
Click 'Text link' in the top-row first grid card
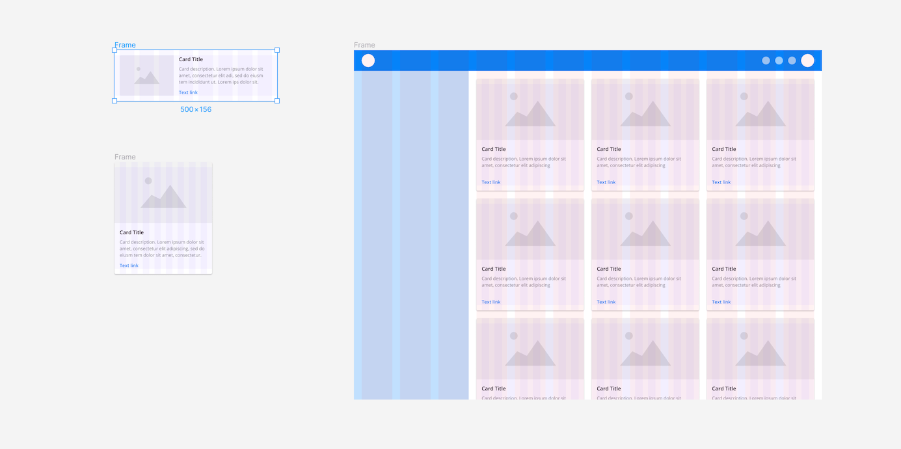[x=491, y=182]
